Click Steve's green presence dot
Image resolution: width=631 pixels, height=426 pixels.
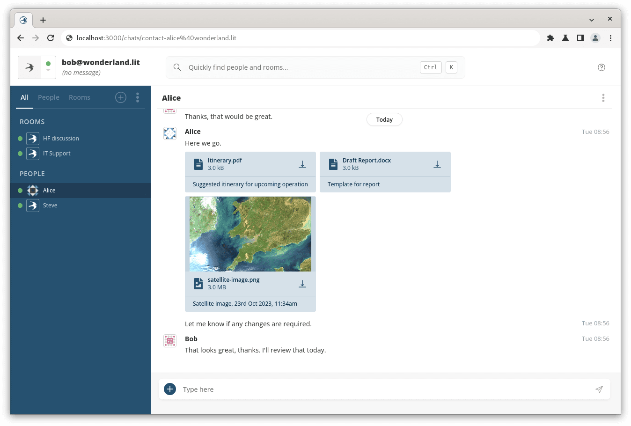20,205
